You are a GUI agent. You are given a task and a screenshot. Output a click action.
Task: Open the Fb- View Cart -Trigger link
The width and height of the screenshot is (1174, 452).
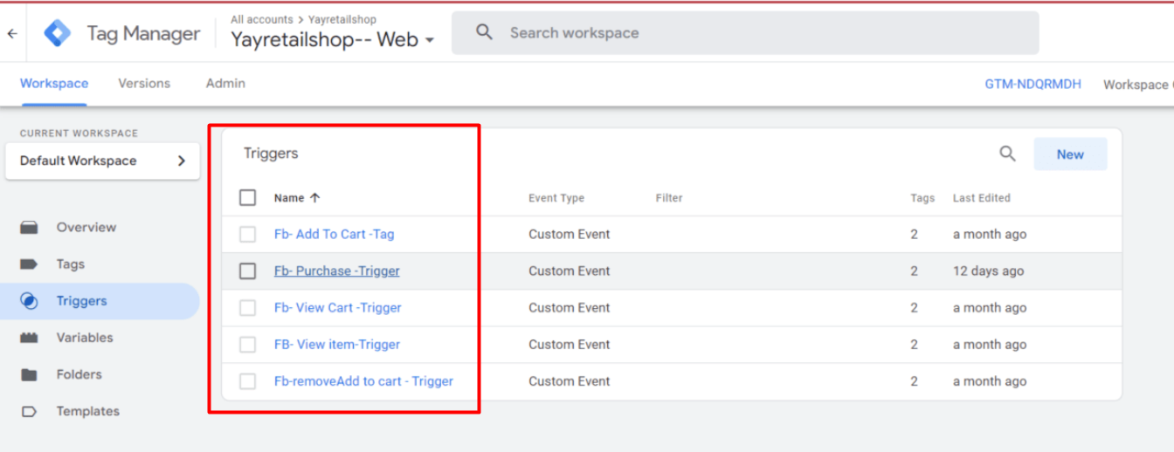pos(337,308)
